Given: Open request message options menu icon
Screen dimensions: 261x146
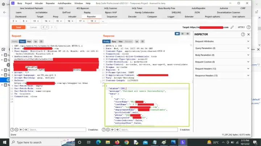Looking at the screenshot, I should pyautogui.click(x=41, y=42).
